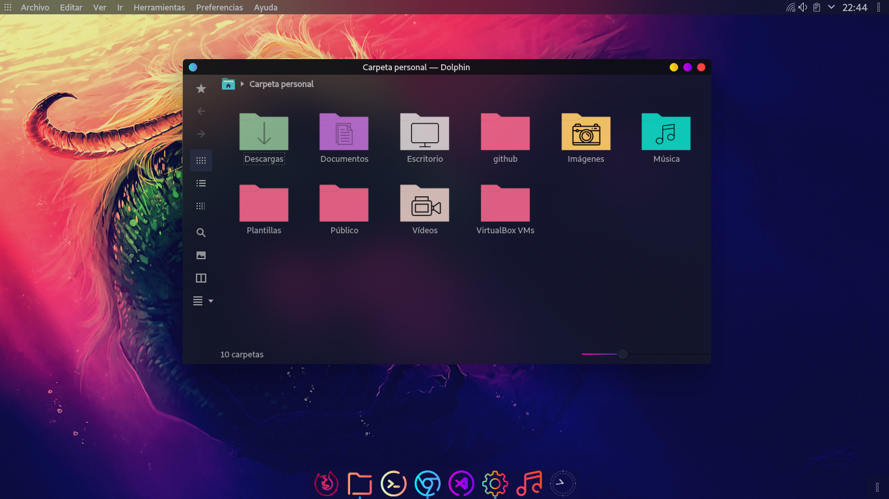The height and width of the screenshot is (499, 889).
Task: Select the Plantillas folder
Action: [264, 209]
